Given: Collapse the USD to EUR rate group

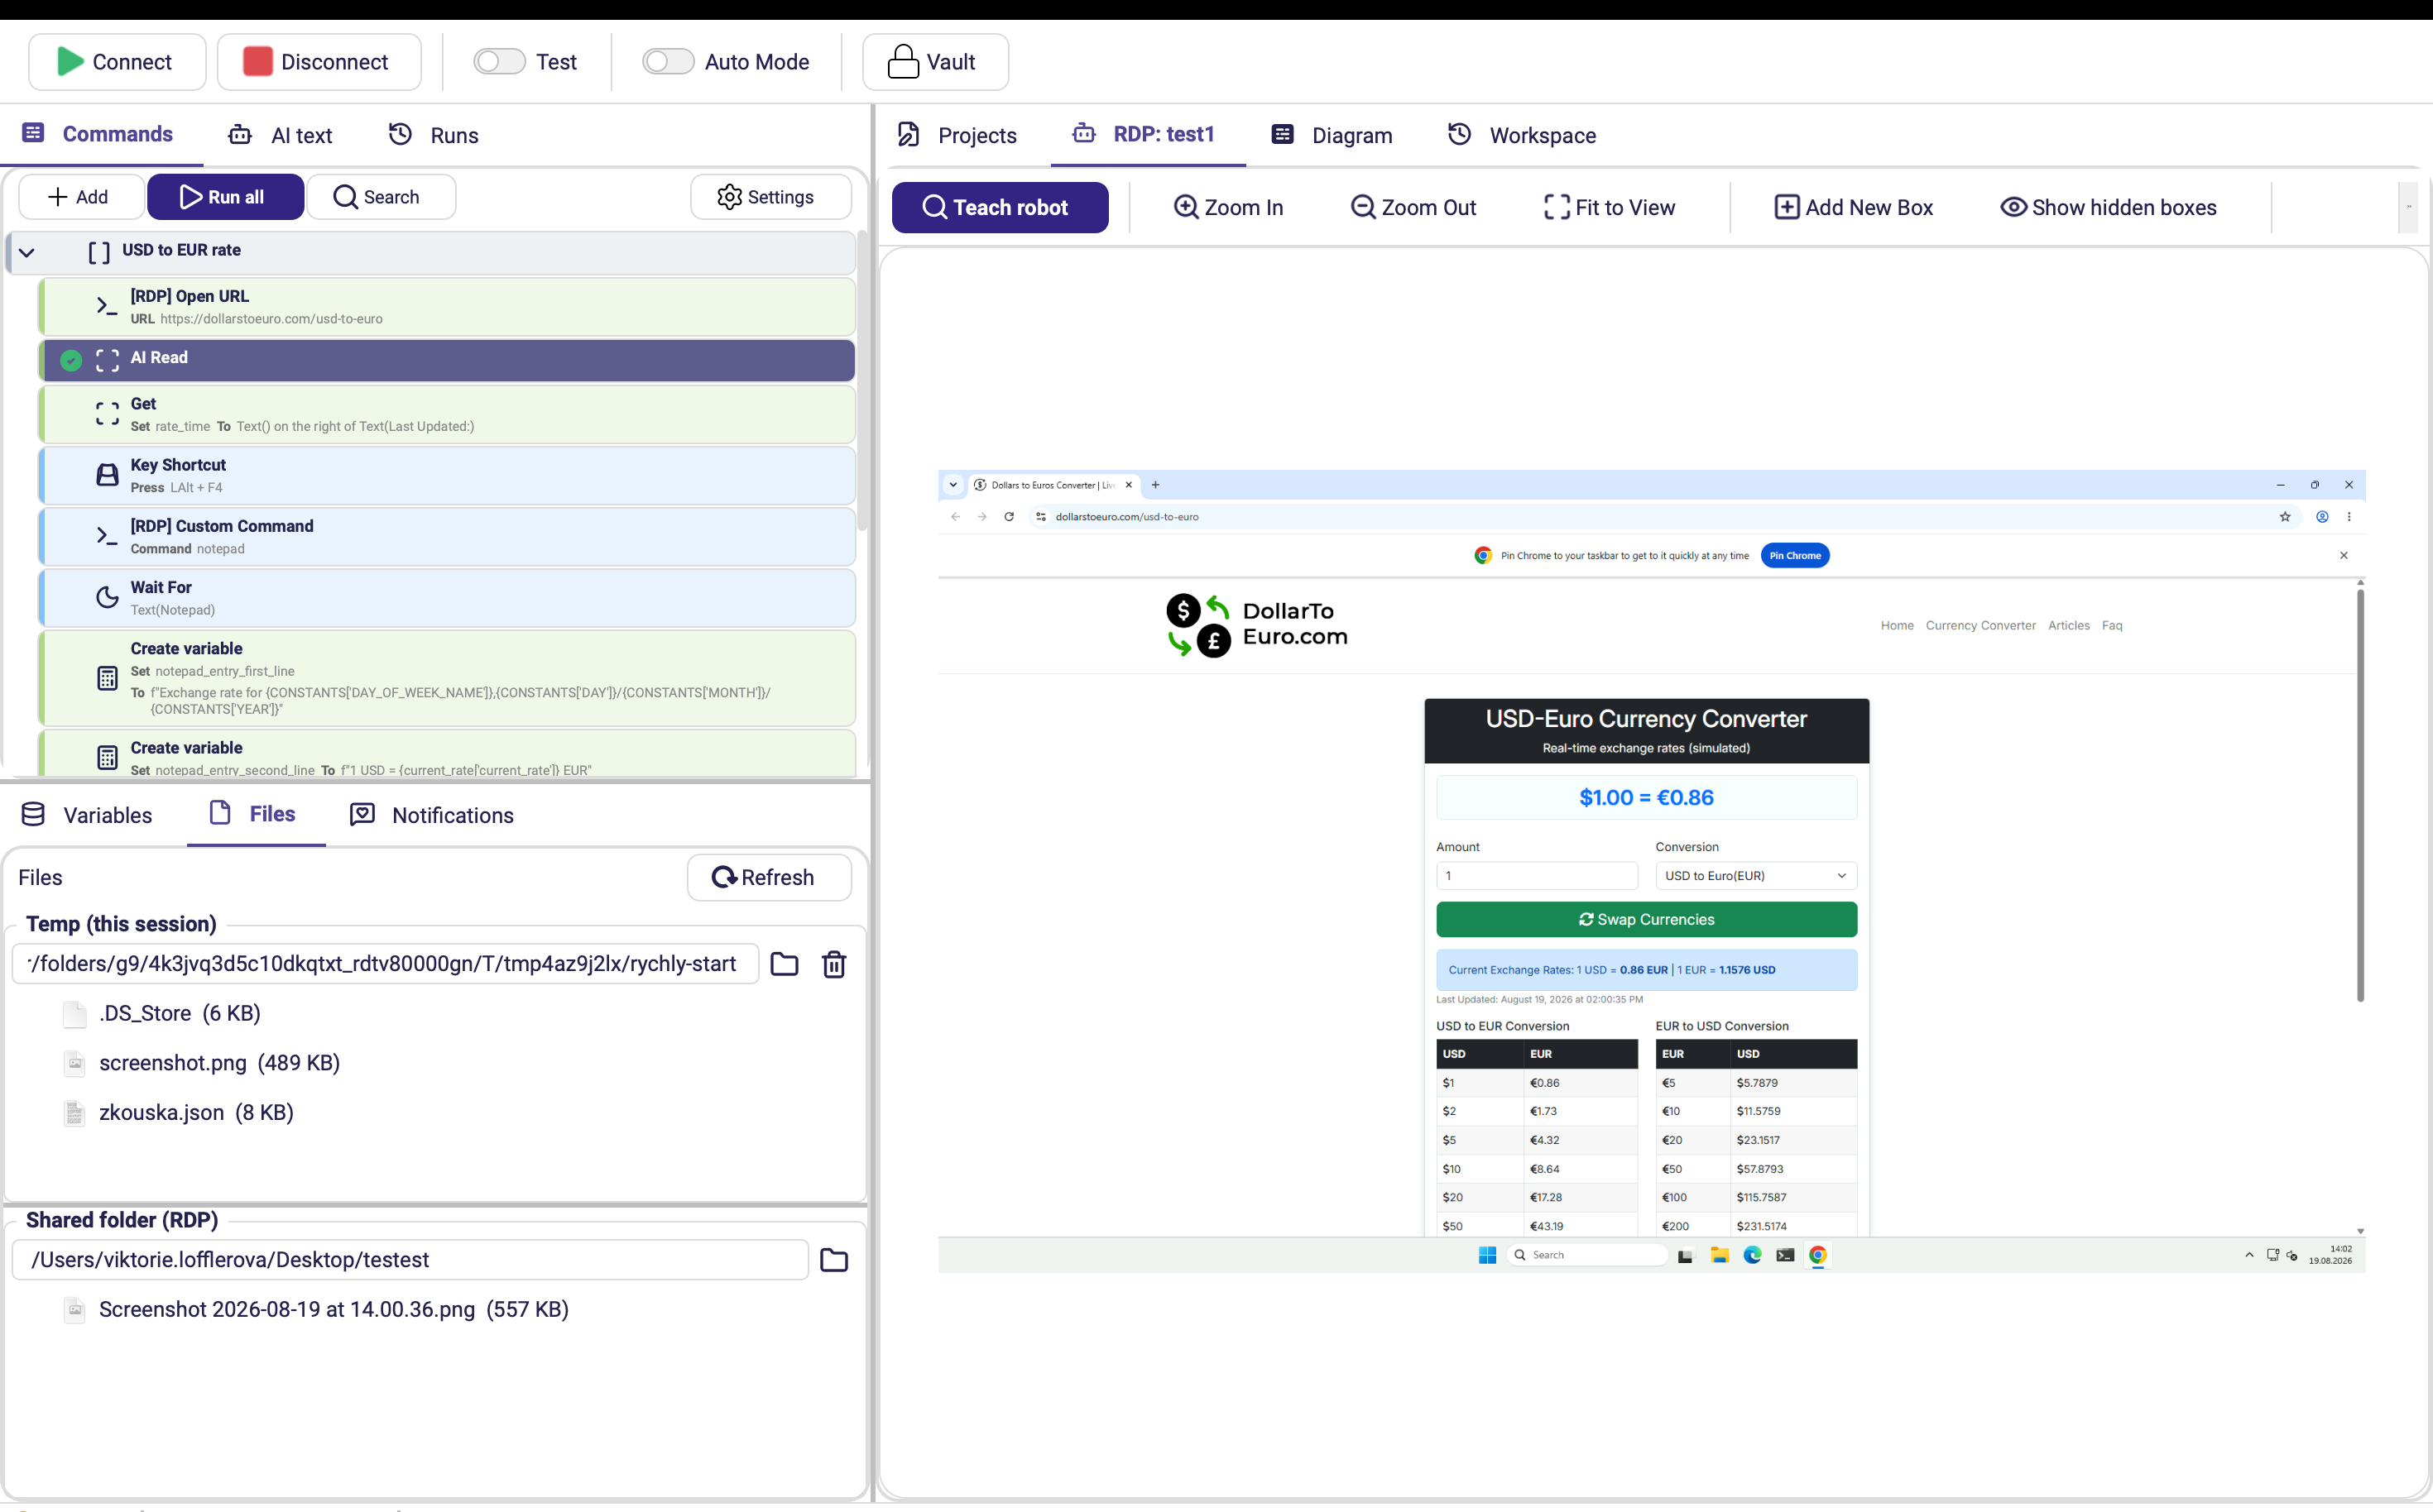Looking at the screenshot, I should pyautogui.click(x=27, y=252).
